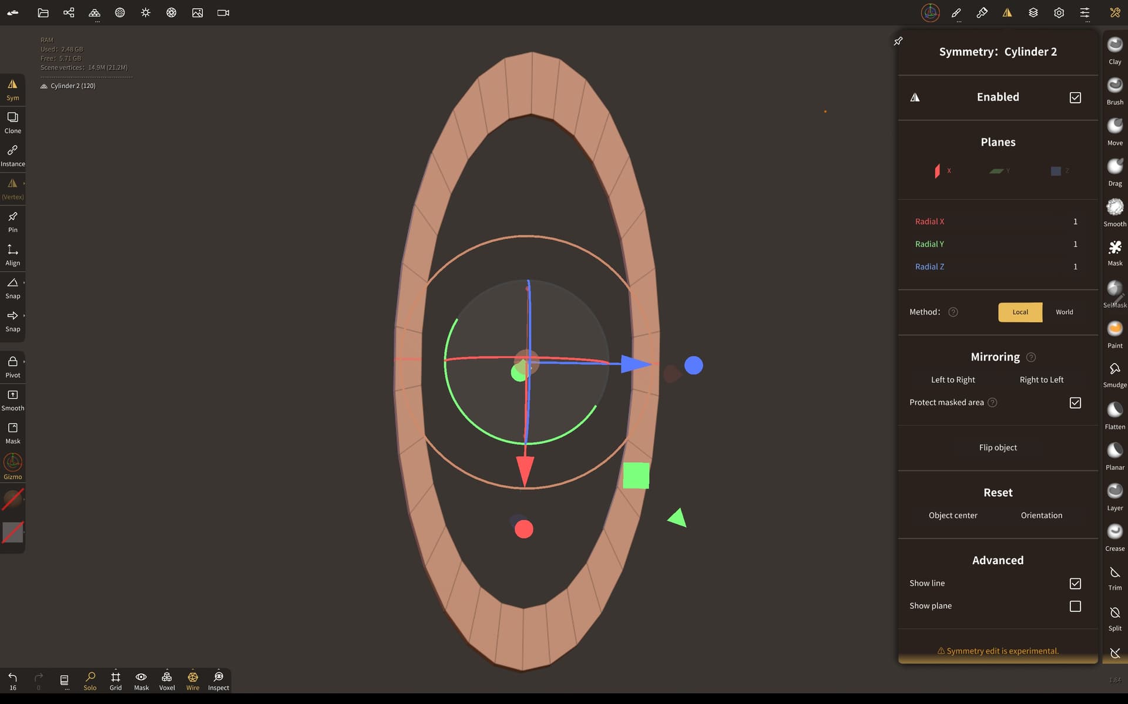Toggle the X symmetry plane
The image size is (1128, 704).
click(942, 171)
